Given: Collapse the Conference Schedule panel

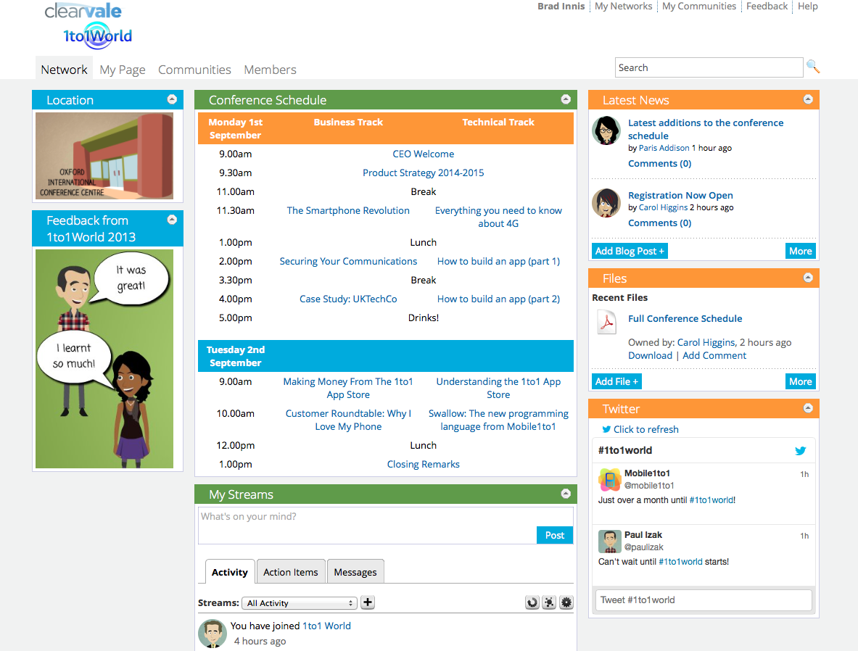Looking at the screenshot, I should (566, 99).
